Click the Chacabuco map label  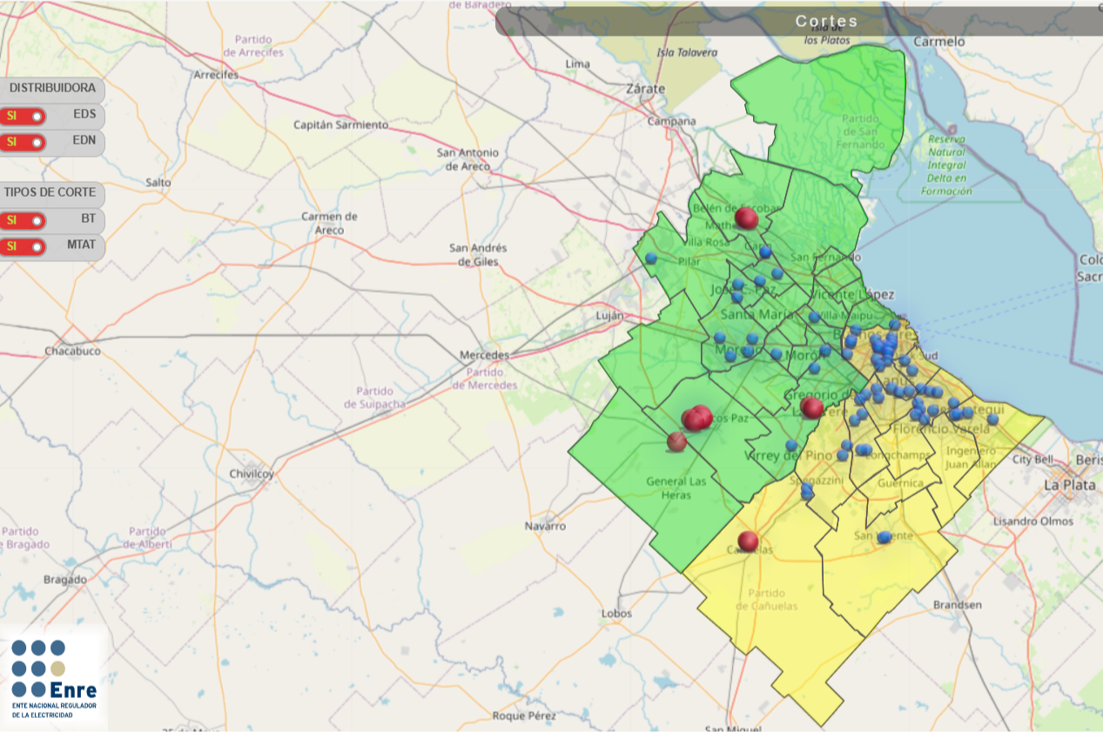pos(73,351)
